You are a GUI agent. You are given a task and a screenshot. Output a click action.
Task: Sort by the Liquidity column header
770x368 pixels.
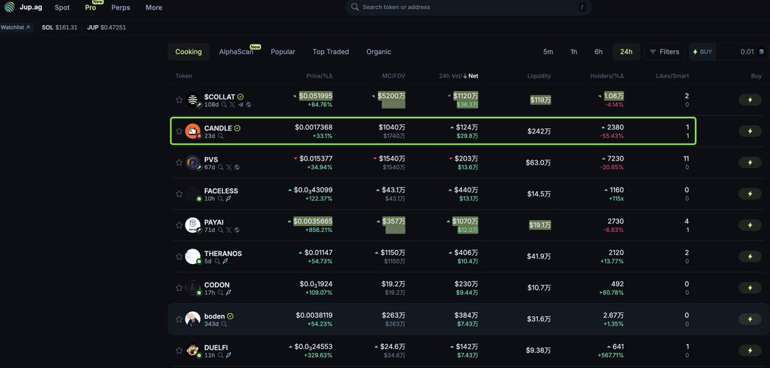coord(539,76)
